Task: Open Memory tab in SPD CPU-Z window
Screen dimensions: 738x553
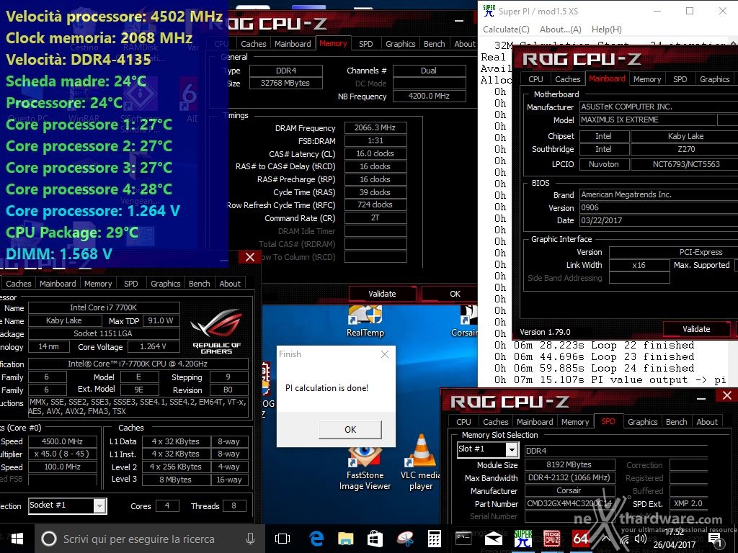Action: pos(574,422)
